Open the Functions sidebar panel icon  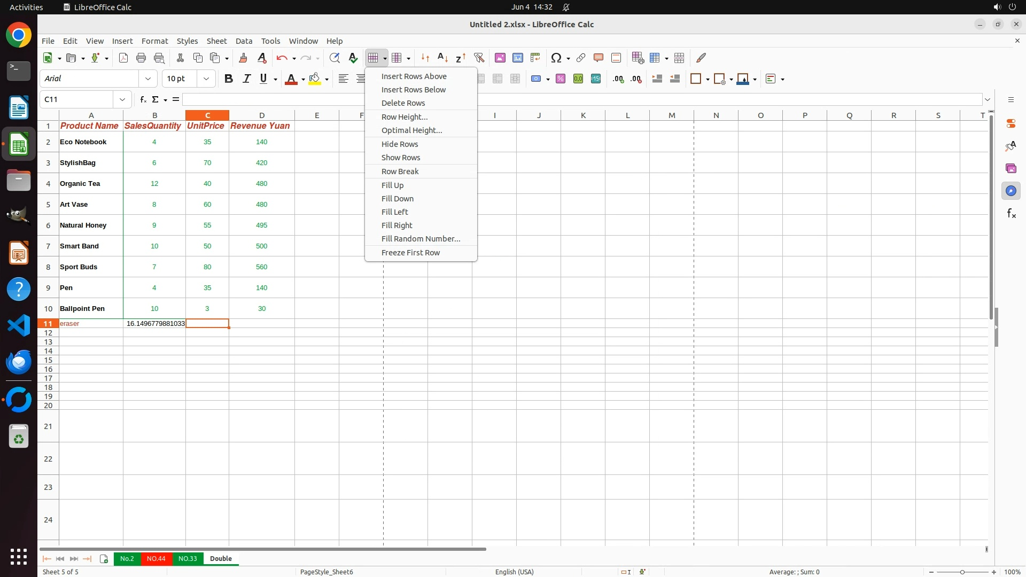point(1011,214)
